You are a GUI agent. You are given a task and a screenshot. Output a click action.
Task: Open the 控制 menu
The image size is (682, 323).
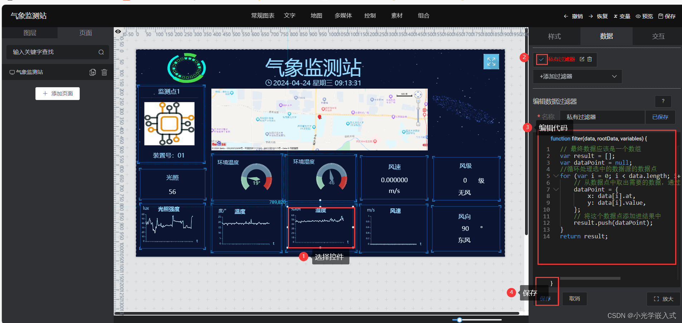pyautogui.click(x=370, y=16)
